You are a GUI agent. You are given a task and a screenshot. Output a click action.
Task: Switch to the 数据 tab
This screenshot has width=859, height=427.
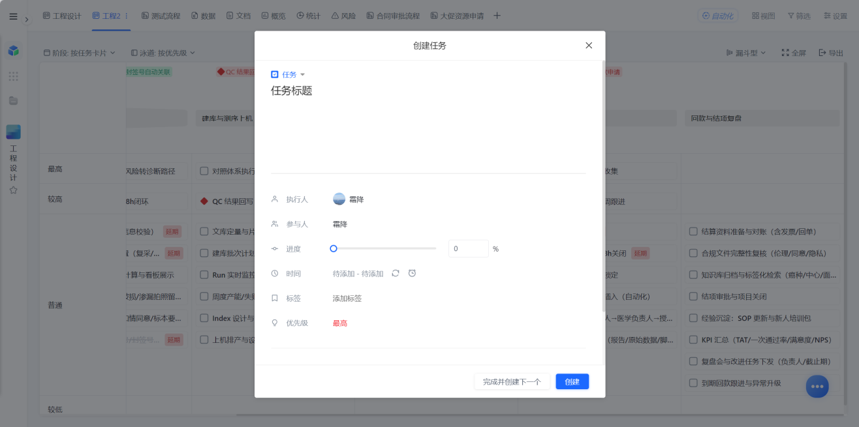point(203,16)
